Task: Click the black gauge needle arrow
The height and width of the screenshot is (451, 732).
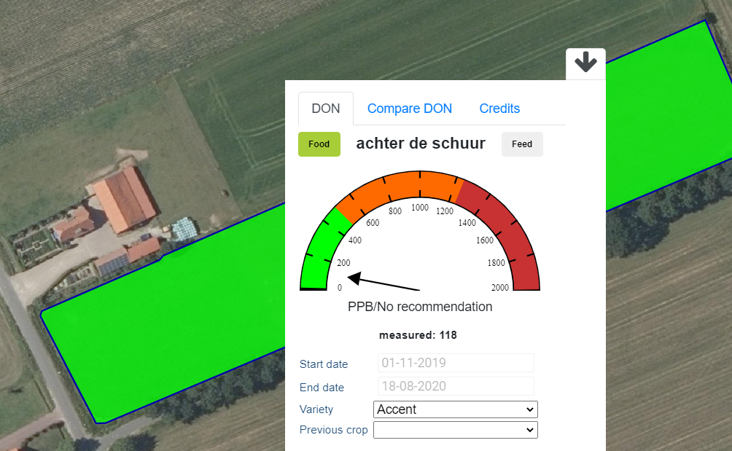Action: 383,283
